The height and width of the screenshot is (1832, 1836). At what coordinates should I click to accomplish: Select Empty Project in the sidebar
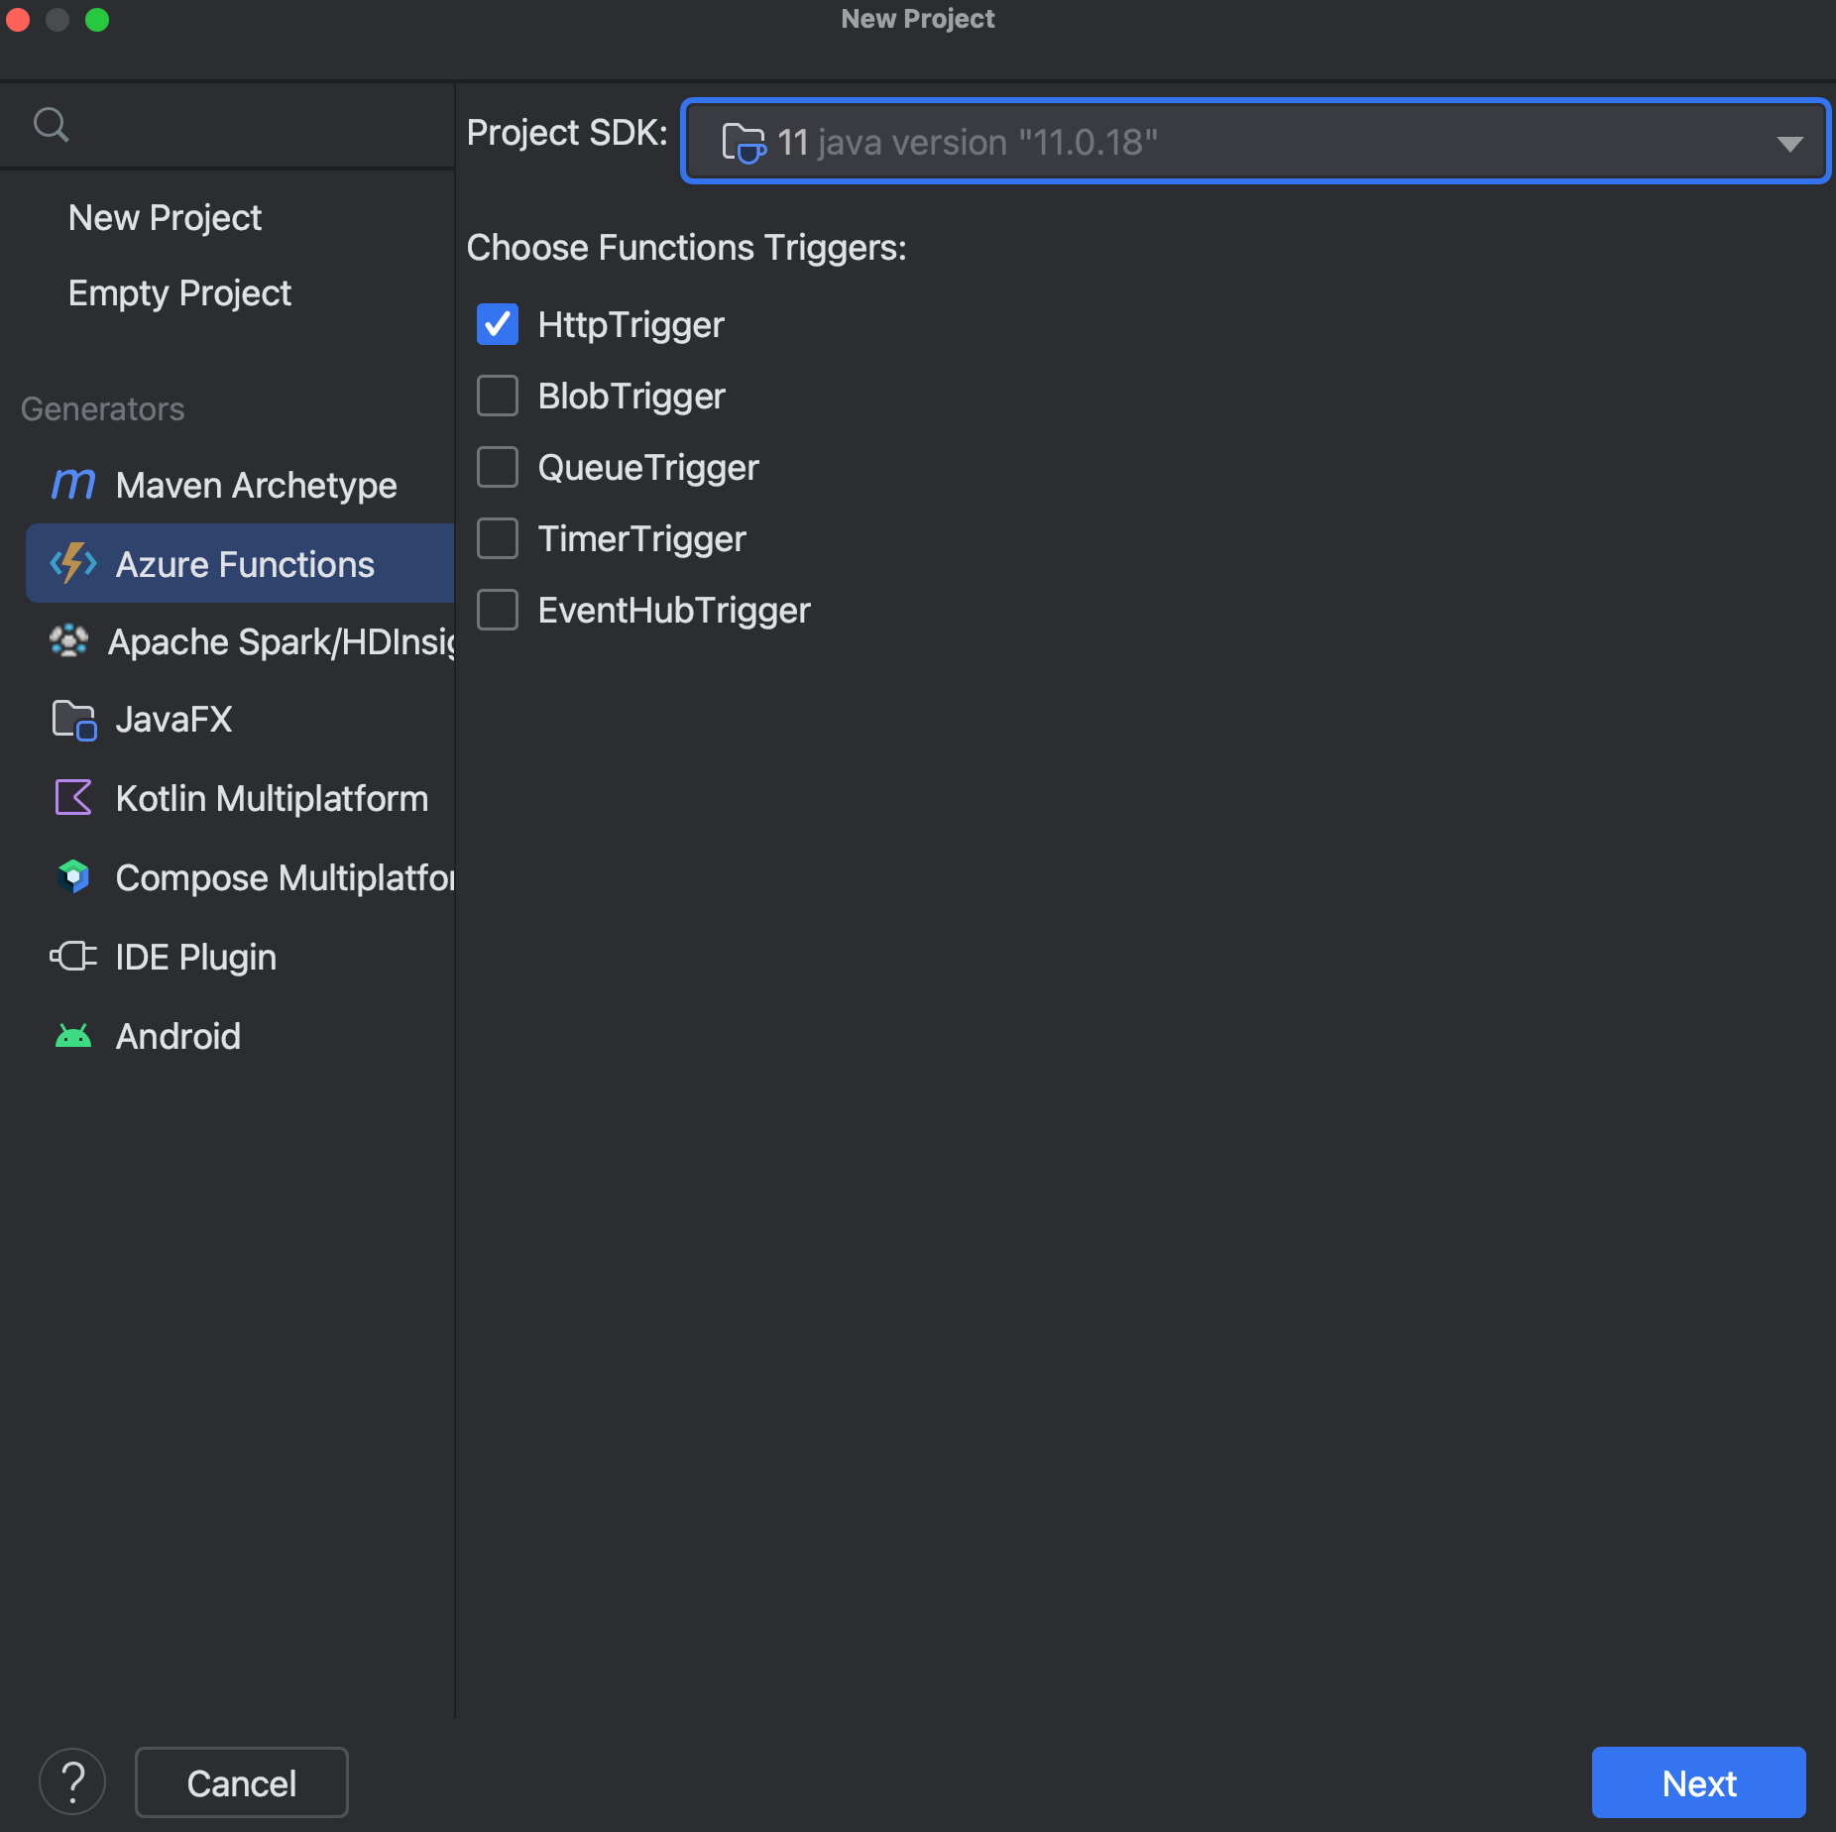point(178,291)
